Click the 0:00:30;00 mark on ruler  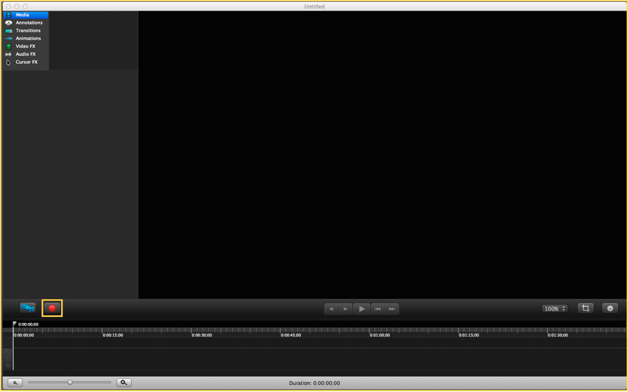202,335
